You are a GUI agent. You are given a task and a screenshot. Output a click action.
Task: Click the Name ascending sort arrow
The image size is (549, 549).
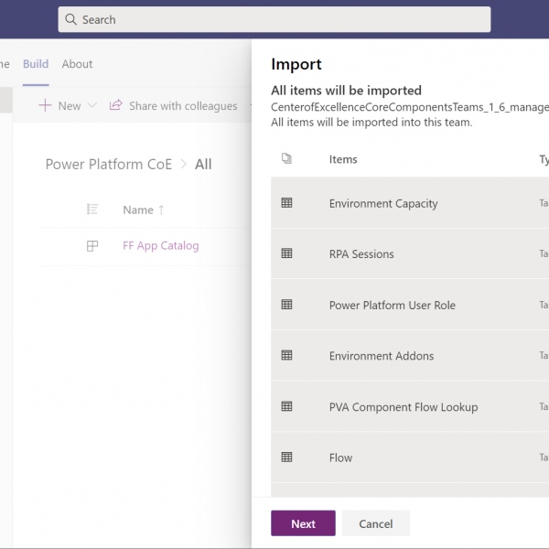(x=161, y=210)
